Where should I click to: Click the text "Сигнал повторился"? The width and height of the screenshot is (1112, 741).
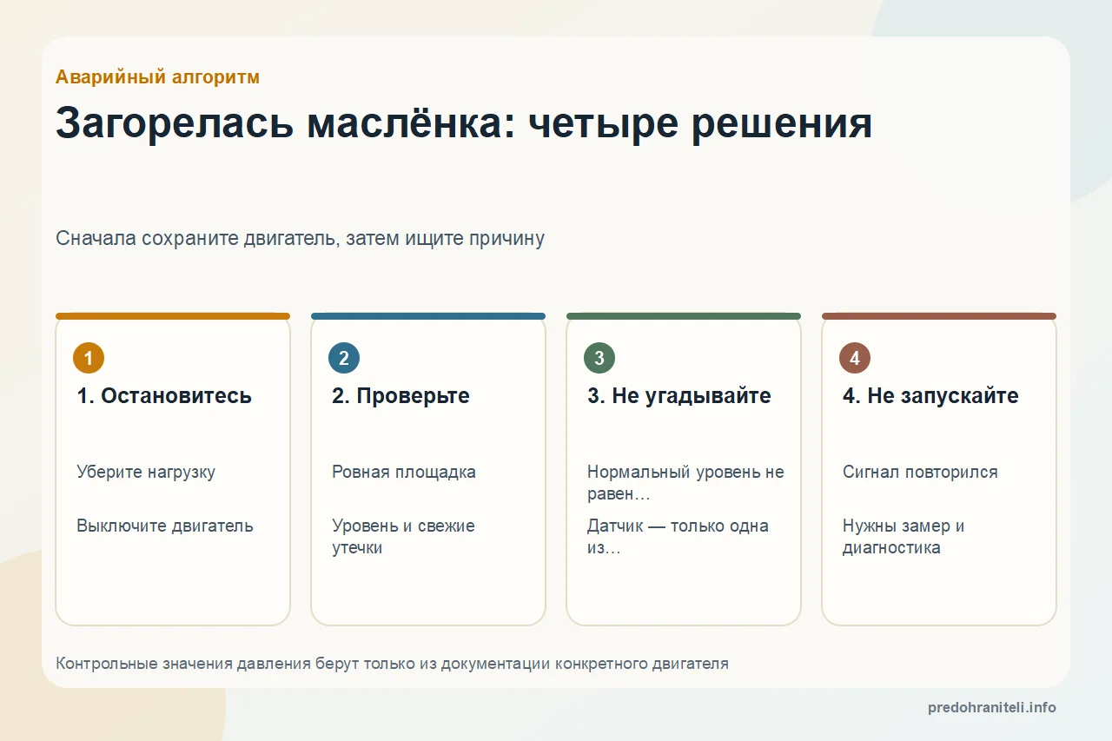(920, 473)
